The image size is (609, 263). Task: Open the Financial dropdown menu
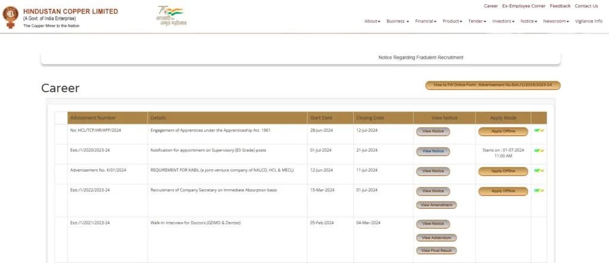(x=426, y=21)
